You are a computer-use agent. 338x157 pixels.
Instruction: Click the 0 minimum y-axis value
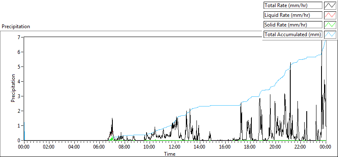click(x=22, y=140)
